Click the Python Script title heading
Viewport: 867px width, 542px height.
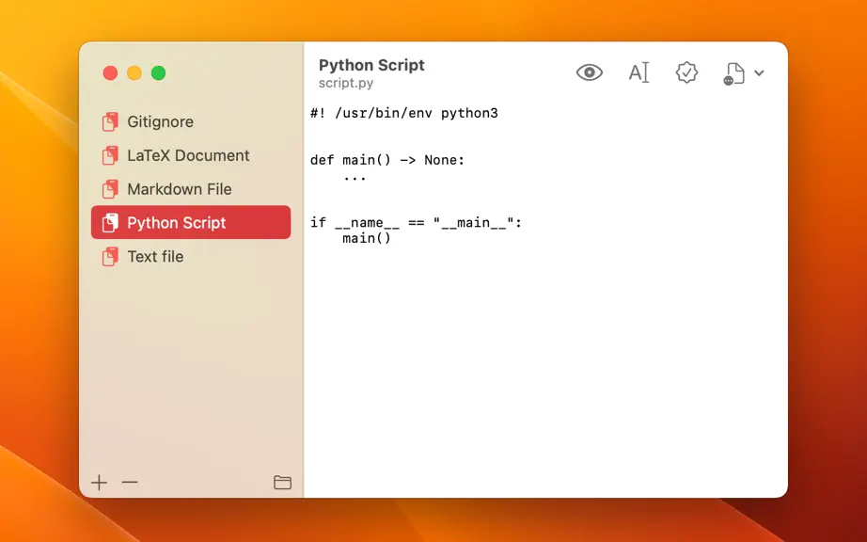pyautogui.click(x=371, y=65)
